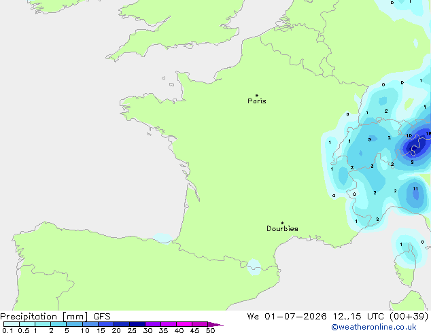The width and height of the screenshot is (431, 333).
Task: Click the '3' precipitation value on map
Action: click(x=372, y=166)
